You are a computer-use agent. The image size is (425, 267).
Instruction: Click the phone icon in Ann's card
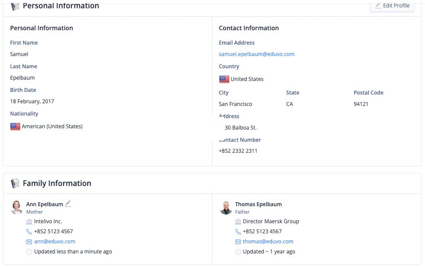tap(29, 232)
